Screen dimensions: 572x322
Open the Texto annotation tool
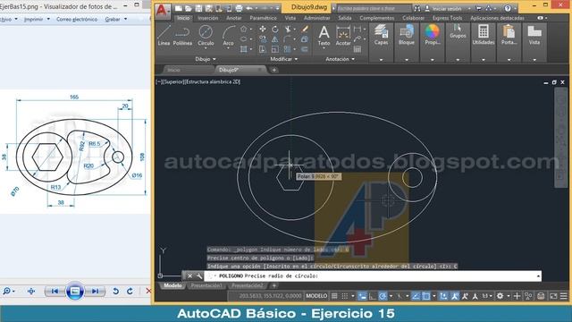click(324, 36)
